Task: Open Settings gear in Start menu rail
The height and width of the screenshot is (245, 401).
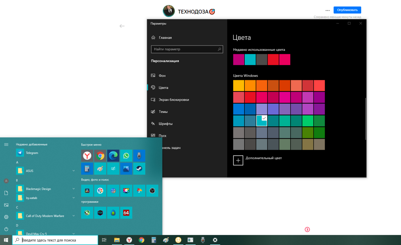Action: (6, 217)
